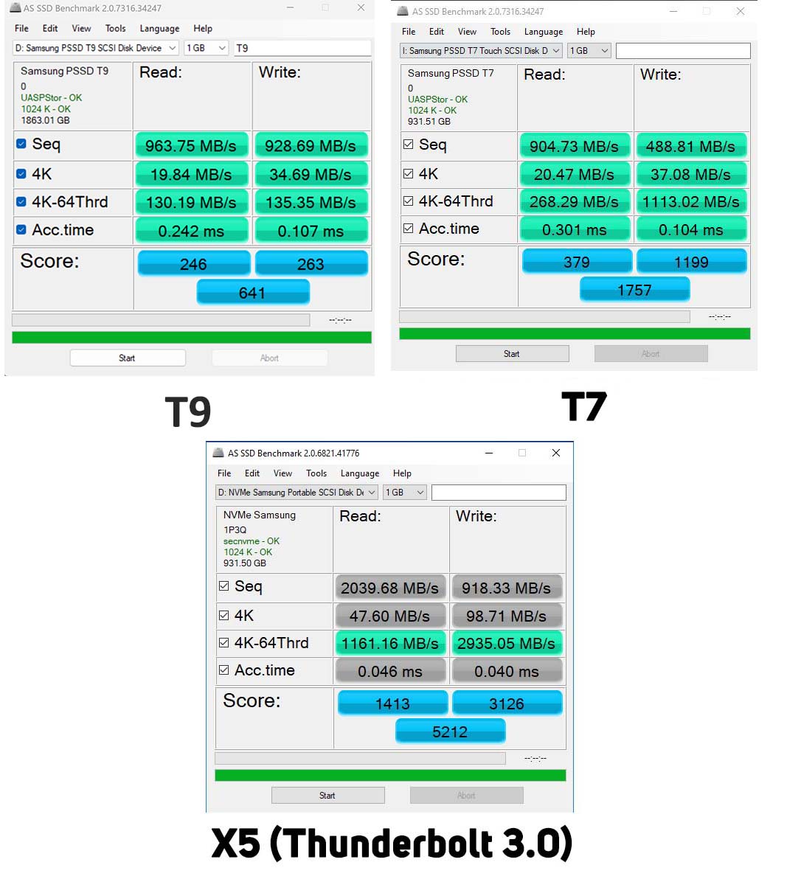Click the green progress bar in T7 window
This screenshot has height=876, width=787.
coord(575,333)
